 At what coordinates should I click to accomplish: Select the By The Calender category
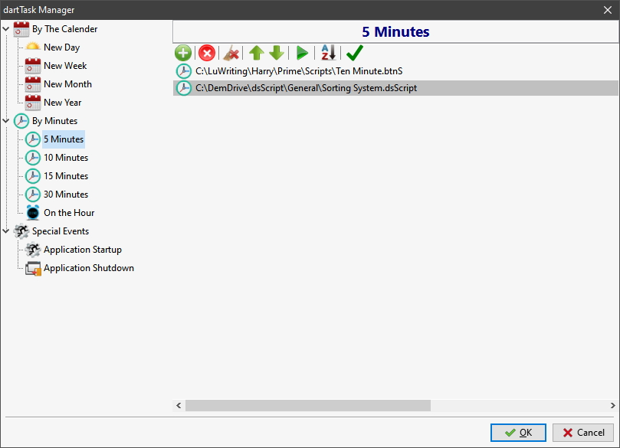[65, 29]
